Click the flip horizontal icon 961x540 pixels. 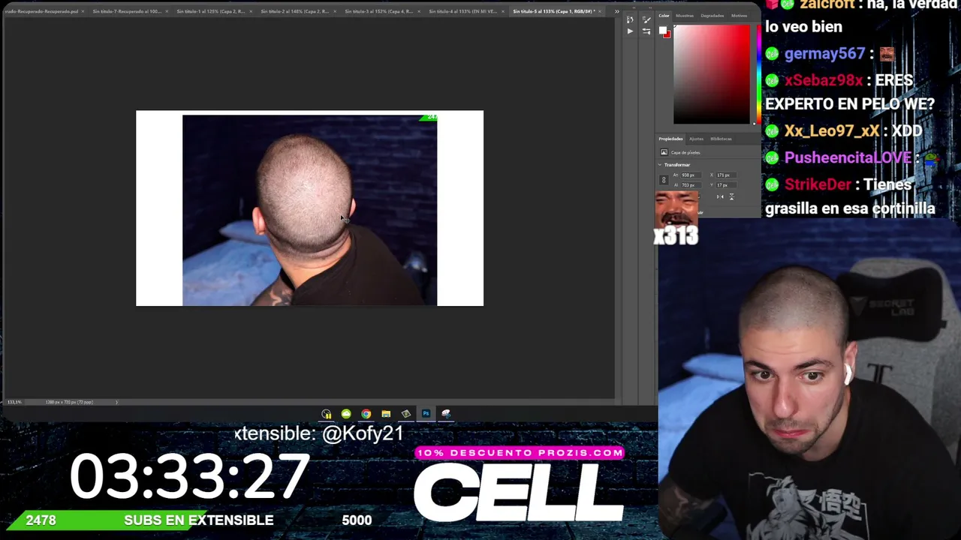coord(719,196)
